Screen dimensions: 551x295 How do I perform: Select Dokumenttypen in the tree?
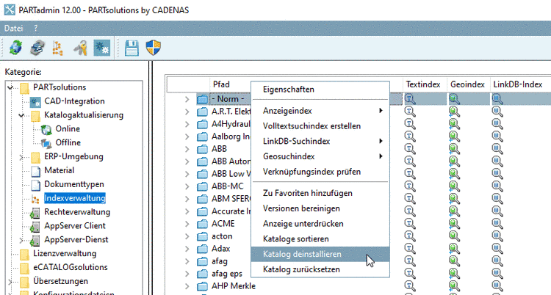coord(74,184)
